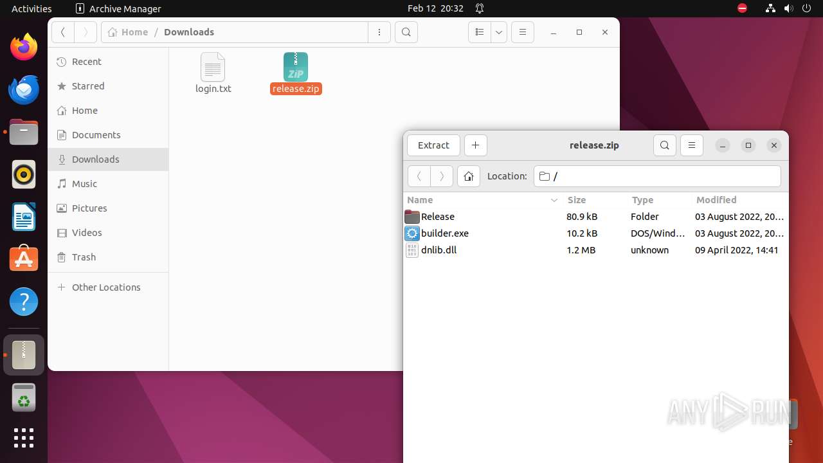Open system menu via power icon
This screenshot has height=463, width=823.
pos(807,8)
